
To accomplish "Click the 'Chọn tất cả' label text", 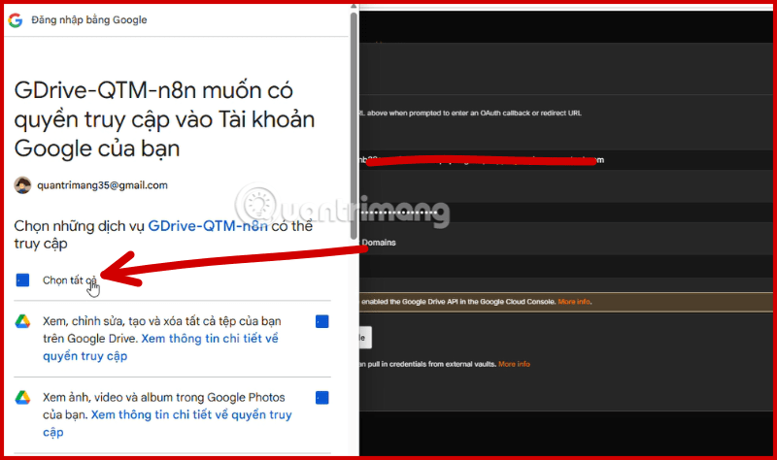I will [69, 280].
